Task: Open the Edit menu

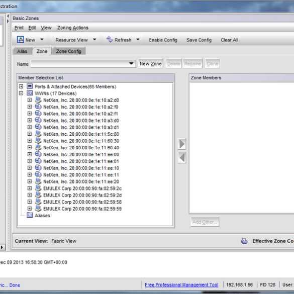Action: [32, 28]
